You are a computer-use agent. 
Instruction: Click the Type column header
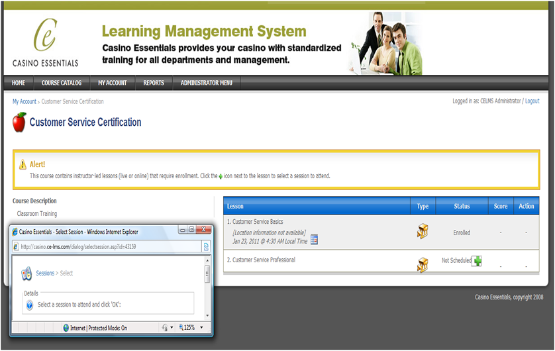point(423,206)
